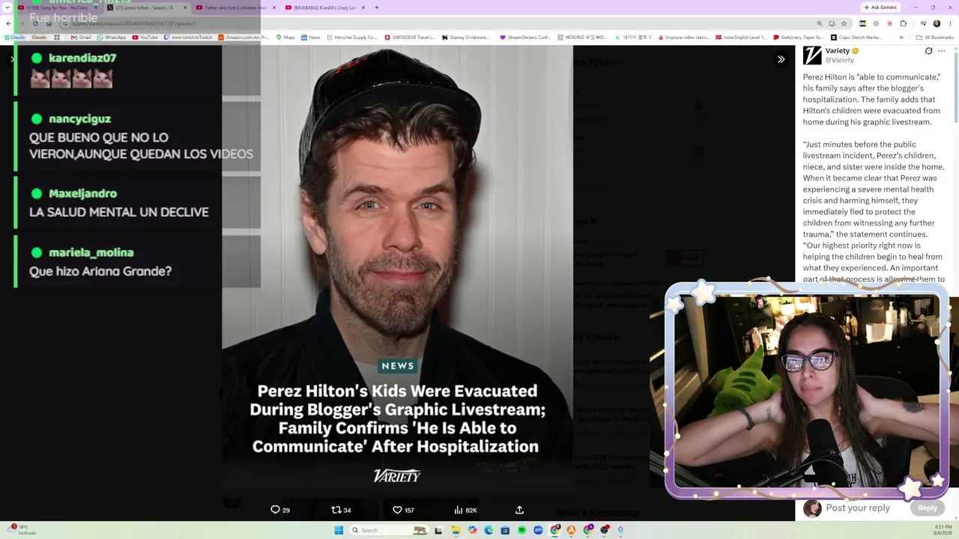Image resolution: width=959 pixels, height=539 pixels.
Task: Click the Post your reply field
Action: point(858,508)
